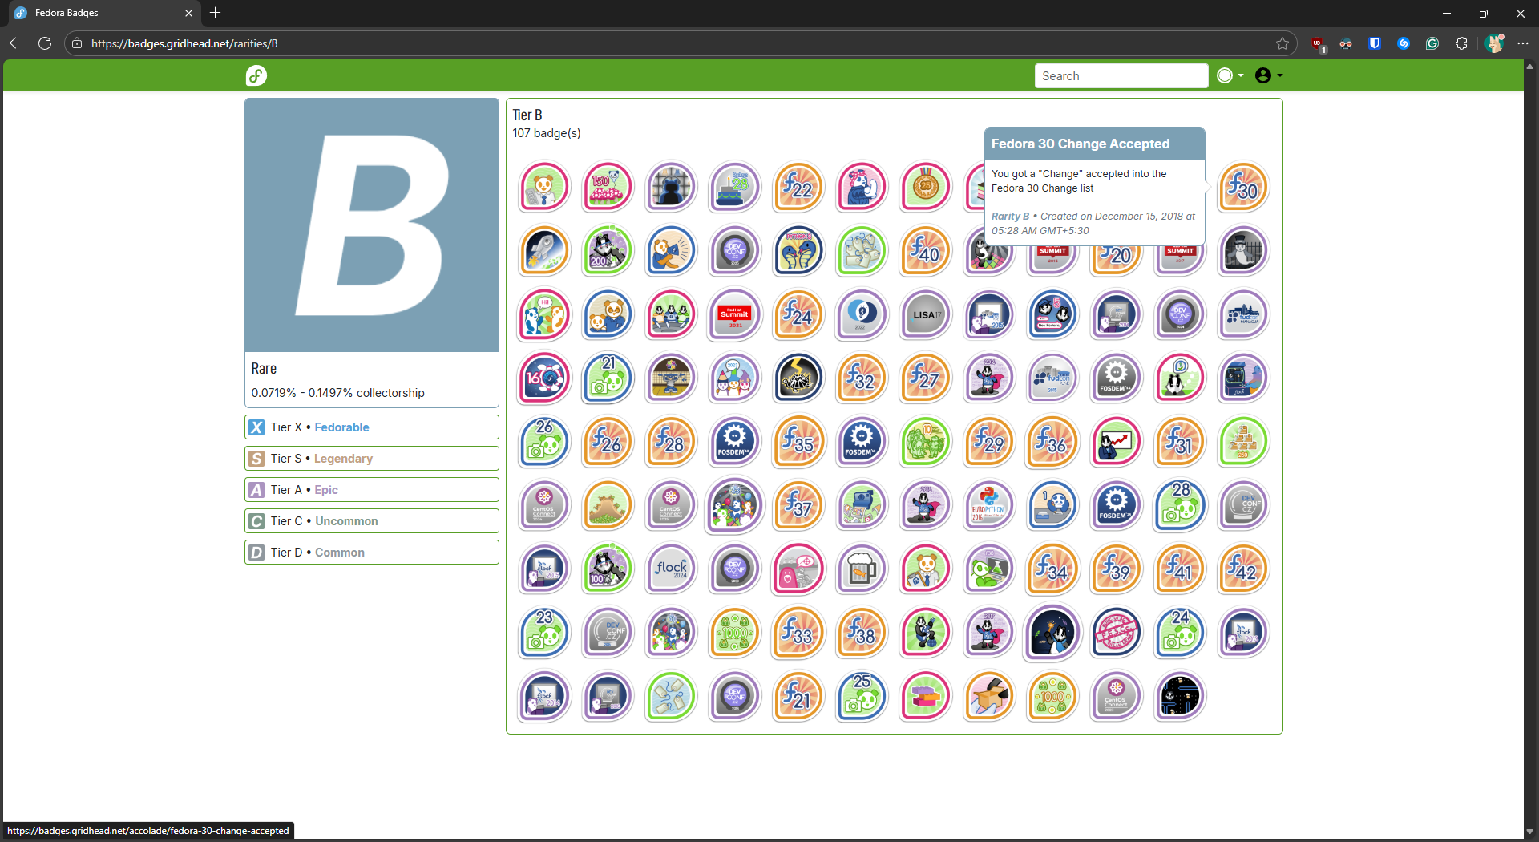Open the theme switcher dropdown
1539x842 pixels.
point(1230,75)
